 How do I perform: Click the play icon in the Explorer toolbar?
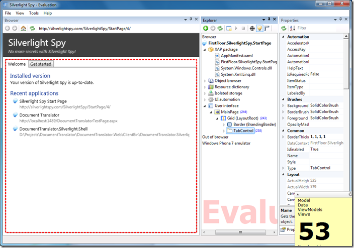236,28
